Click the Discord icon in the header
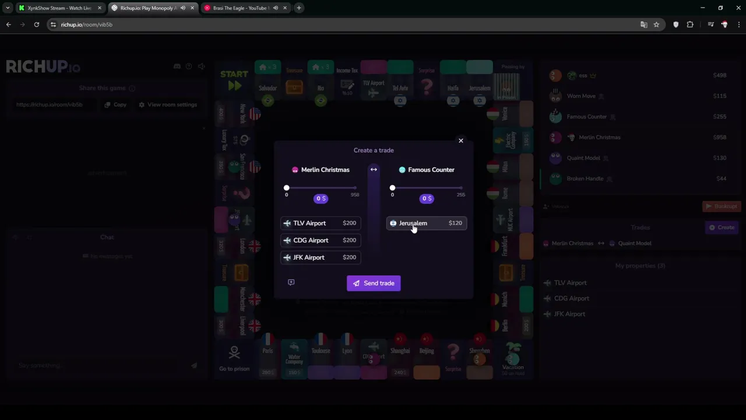 click(x=177, y=66)
